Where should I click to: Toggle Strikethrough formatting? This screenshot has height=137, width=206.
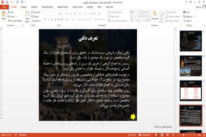[58, 20]
